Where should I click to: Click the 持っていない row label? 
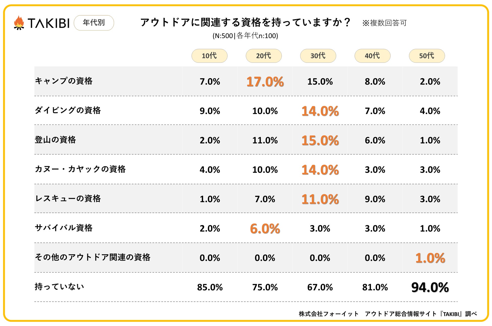(59, 286)
